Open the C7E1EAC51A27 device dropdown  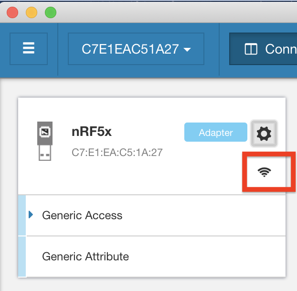[136, 49]
